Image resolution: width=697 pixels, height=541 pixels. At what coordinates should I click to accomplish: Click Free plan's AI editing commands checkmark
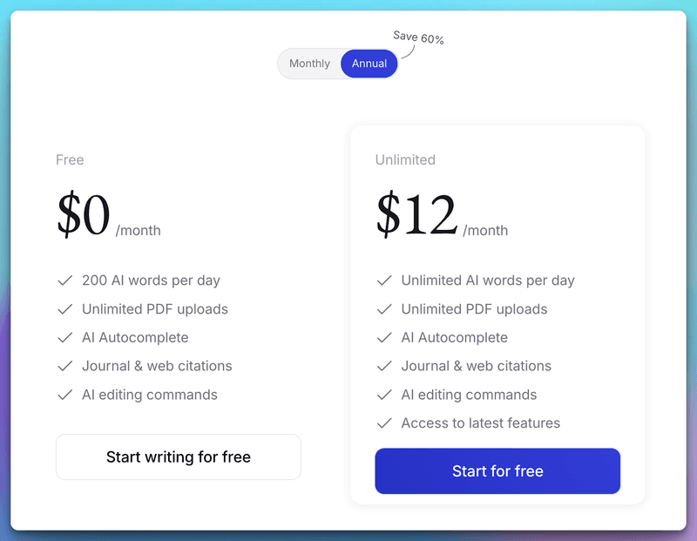click(x=64, y=395)
